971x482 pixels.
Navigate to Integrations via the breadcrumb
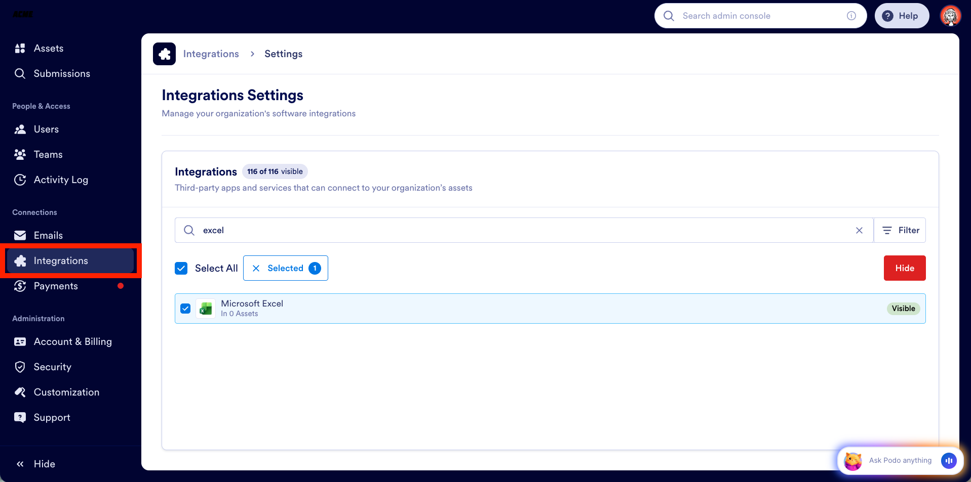coord(211,54)
